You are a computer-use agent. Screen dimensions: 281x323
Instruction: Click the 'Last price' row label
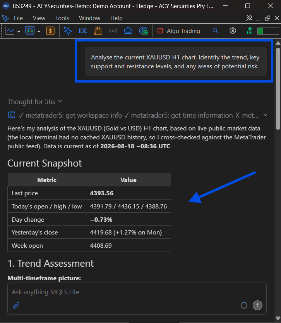(25, 193)
